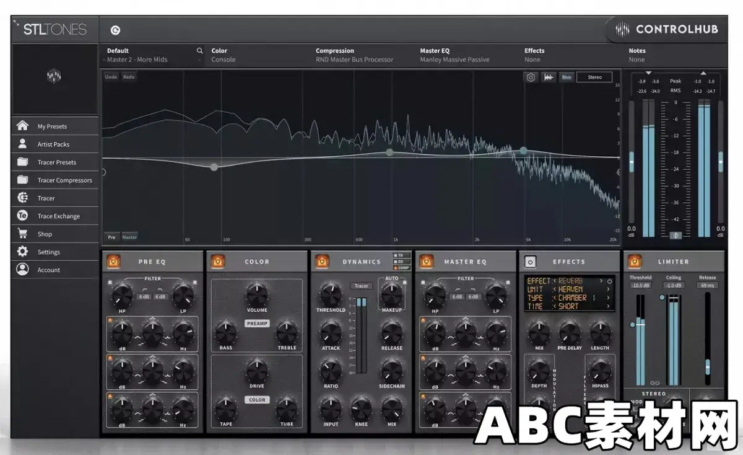Click the Pre EQ HP filter knob

pos(122,296)
